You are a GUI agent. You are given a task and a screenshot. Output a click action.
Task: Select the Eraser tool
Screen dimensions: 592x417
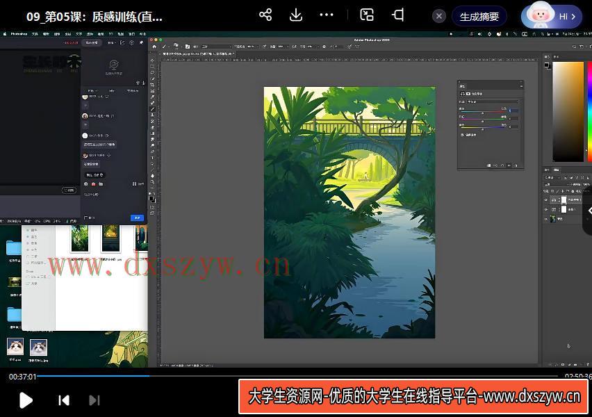click(152, 127)
